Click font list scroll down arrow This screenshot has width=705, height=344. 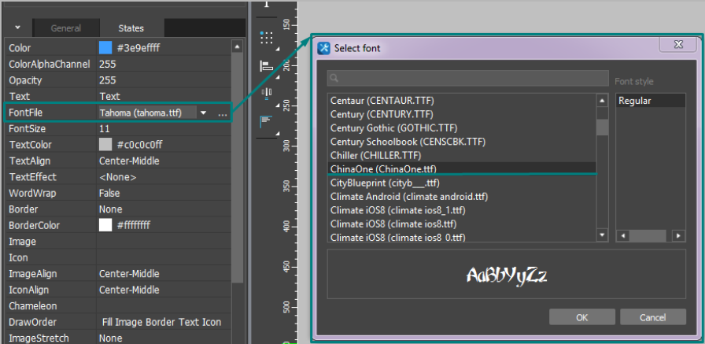point(602,235)
